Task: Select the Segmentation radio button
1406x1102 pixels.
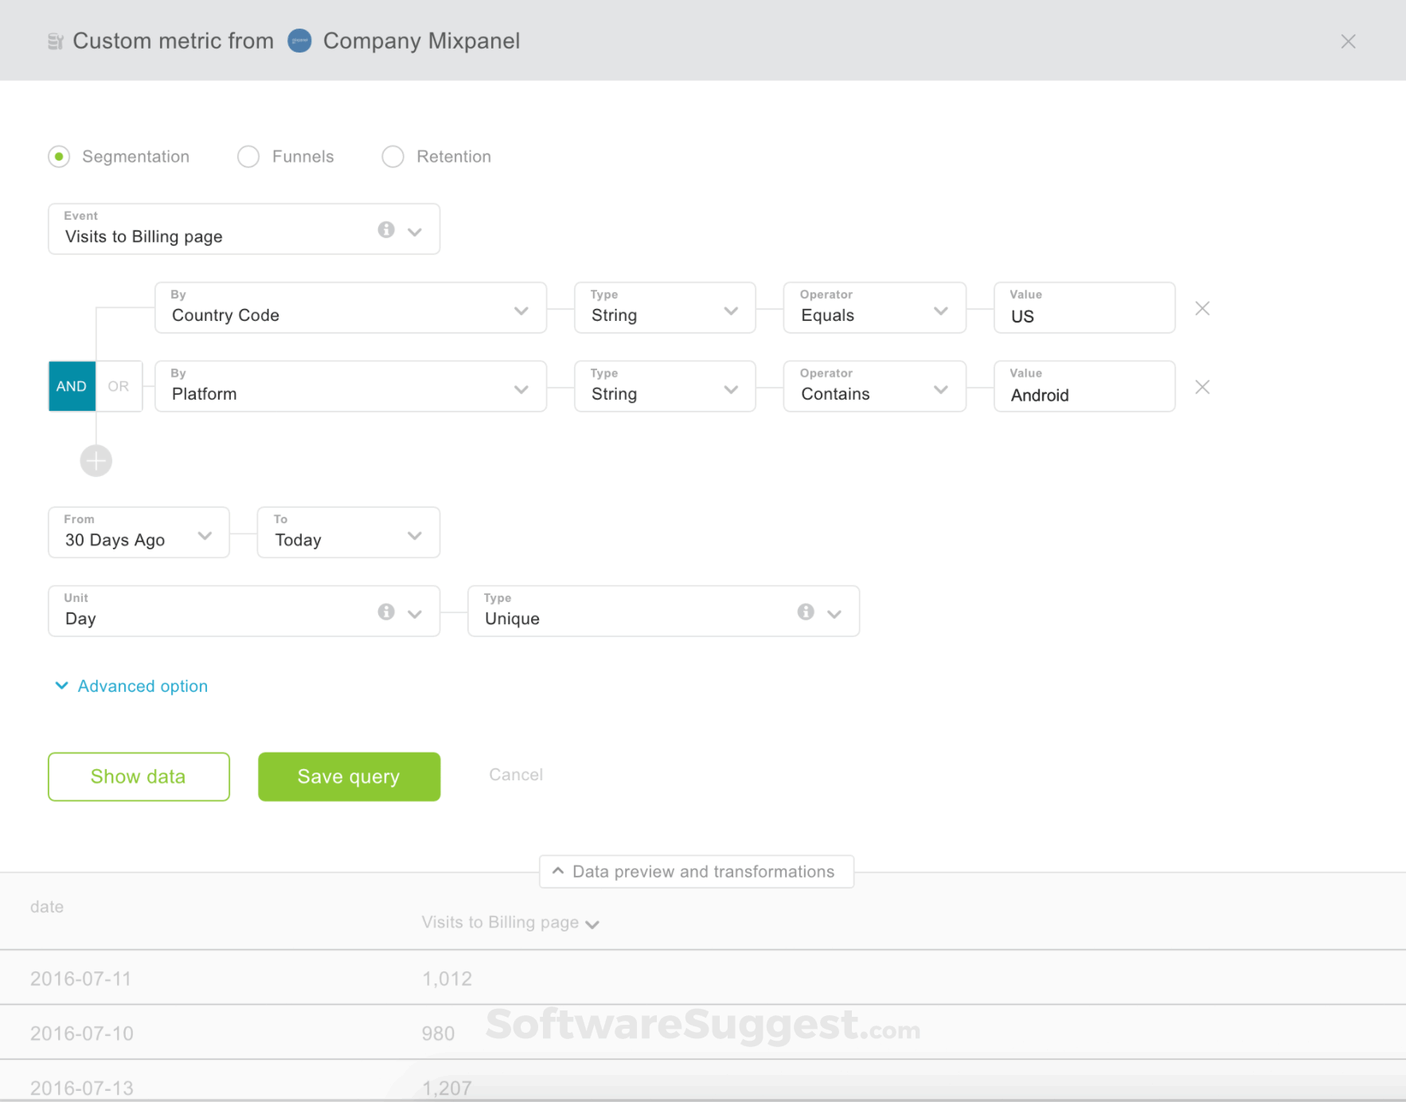Action: tap(59, 157)
